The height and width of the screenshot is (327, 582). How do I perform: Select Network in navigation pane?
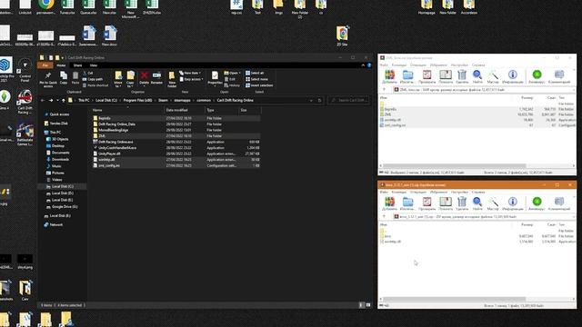coord(53,224)
